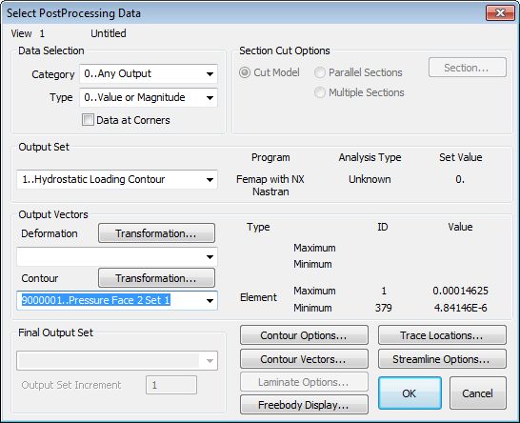Open Freebody Display settings
The image size is (520, 423).
(x=304, y=405)
